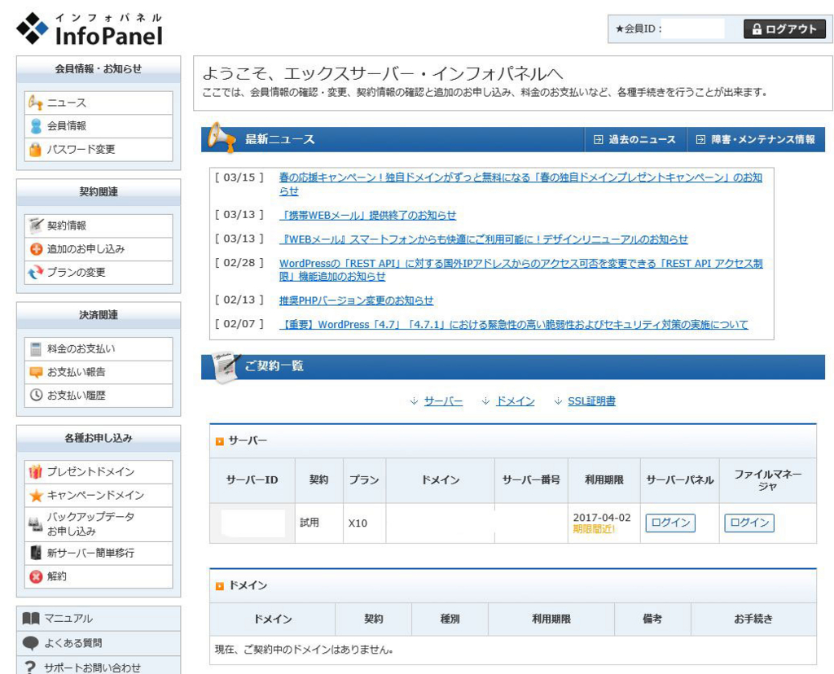This screenshot has width=834, height=674.
Task: Open 推奨PHPバージョン変更のお知らせ
Action: tap(357, 300)
